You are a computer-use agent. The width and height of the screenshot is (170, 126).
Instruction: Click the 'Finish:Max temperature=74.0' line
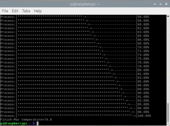coord(26,120)
